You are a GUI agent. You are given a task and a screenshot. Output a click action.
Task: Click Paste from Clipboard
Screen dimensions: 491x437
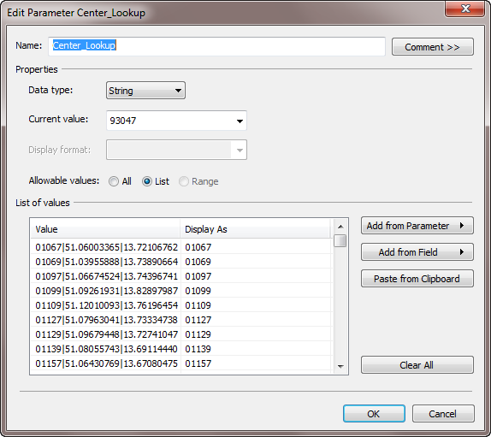pyautogui.click(x=417, y=279)
